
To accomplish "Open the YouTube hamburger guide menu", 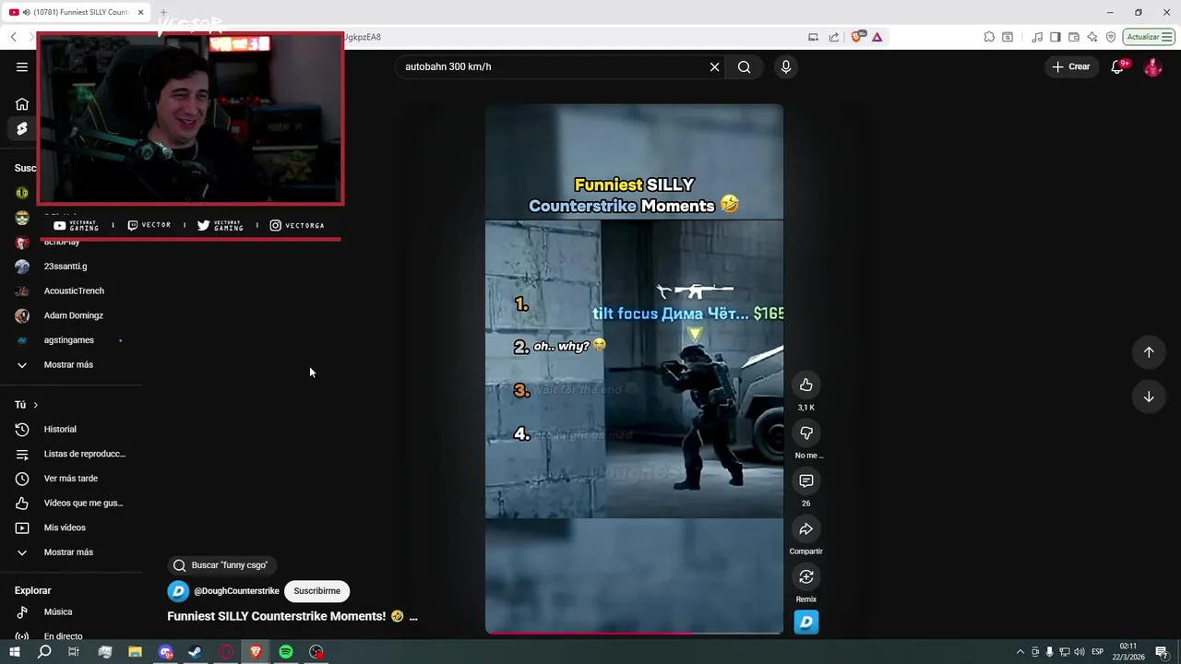I will tap(22, 66).
